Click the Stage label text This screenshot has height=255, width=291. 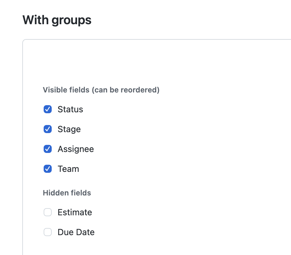coord(69,129)
